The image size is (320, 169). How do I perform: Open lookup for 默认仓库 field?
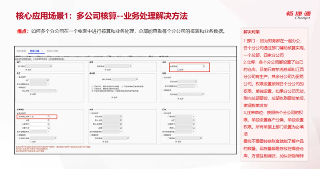pyautogui.click(x=121, y=120)
